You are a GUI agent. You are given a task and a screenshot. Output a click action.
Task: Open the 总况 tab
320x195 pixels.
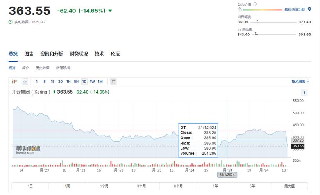(13, 54)
